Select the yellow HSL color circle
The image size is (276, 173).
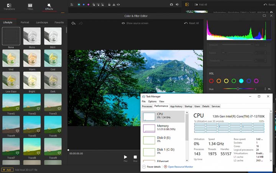[x=226, y=81]
